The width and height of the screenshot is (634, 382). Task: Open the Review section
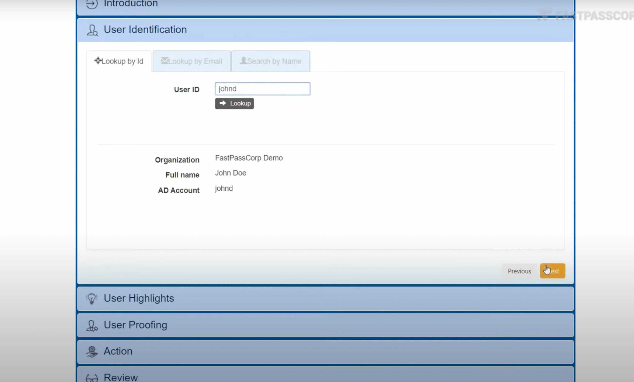(325, 377)
